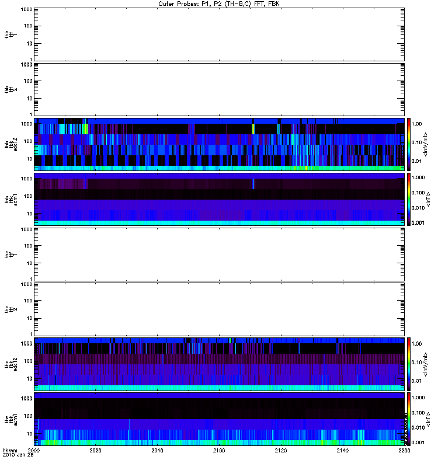Screen dimensions: 438x467
Task: Click the "thb fff 1" y-axis label
Action: pos(11,34)
